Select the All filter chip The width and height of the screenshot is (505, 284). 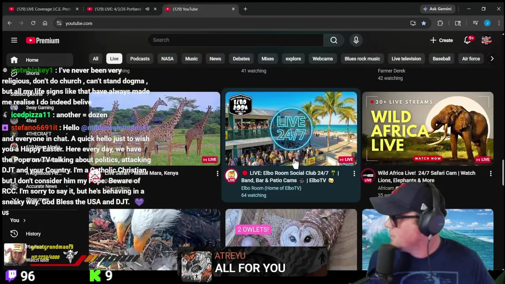pos(95,59)
